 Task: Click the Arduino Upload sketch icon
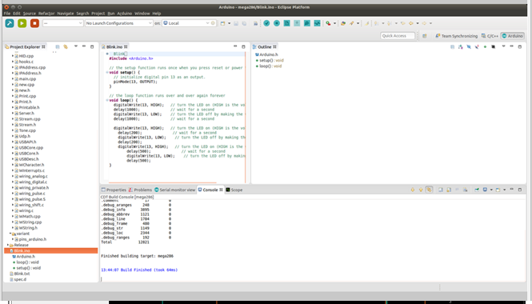point(277,23)
